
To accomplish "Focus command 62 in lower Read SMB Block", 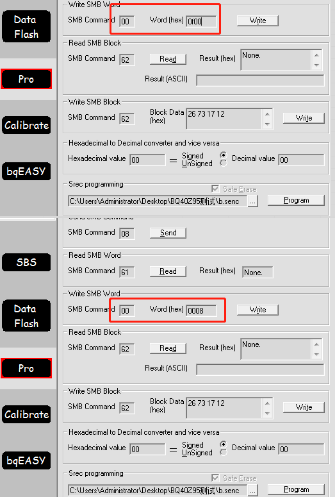I will [127, 349].
